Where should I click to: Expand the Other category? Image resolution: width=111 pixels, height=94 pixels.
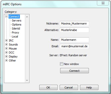click(6, 60)
